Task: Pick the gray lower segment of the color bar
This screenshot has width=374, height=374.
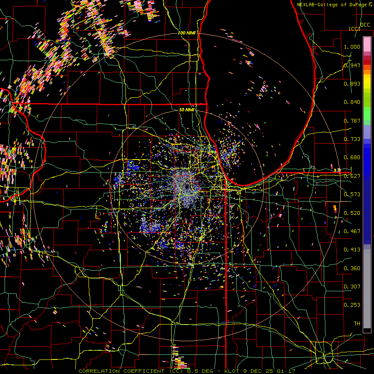Action: coord(367,289)
